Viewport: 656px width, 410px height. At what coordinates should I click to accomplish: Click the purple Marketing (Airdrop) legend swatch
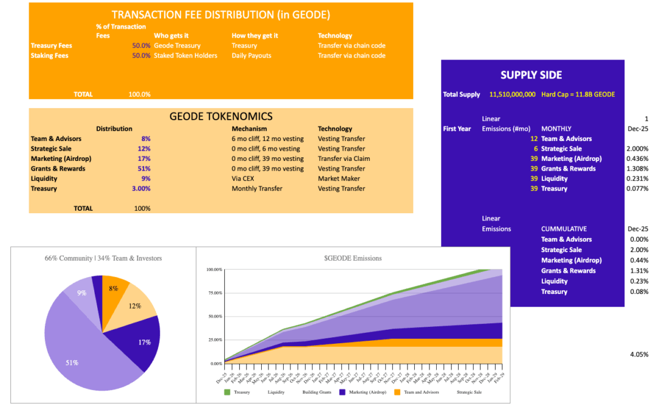343,392
